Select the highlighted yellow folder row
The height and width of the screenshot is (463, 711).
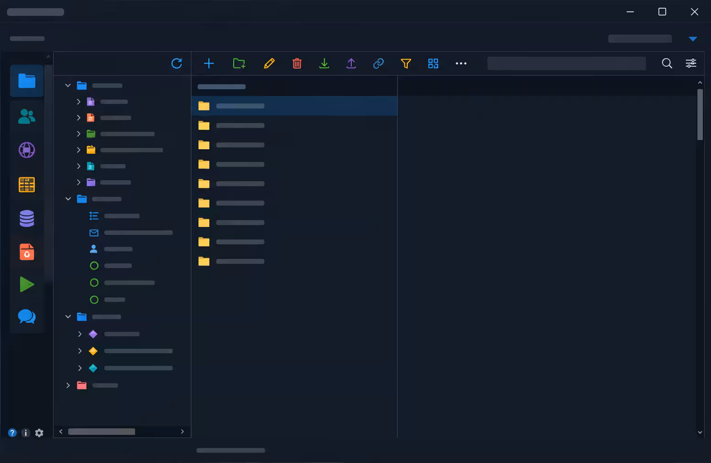[x=294, y=106]
